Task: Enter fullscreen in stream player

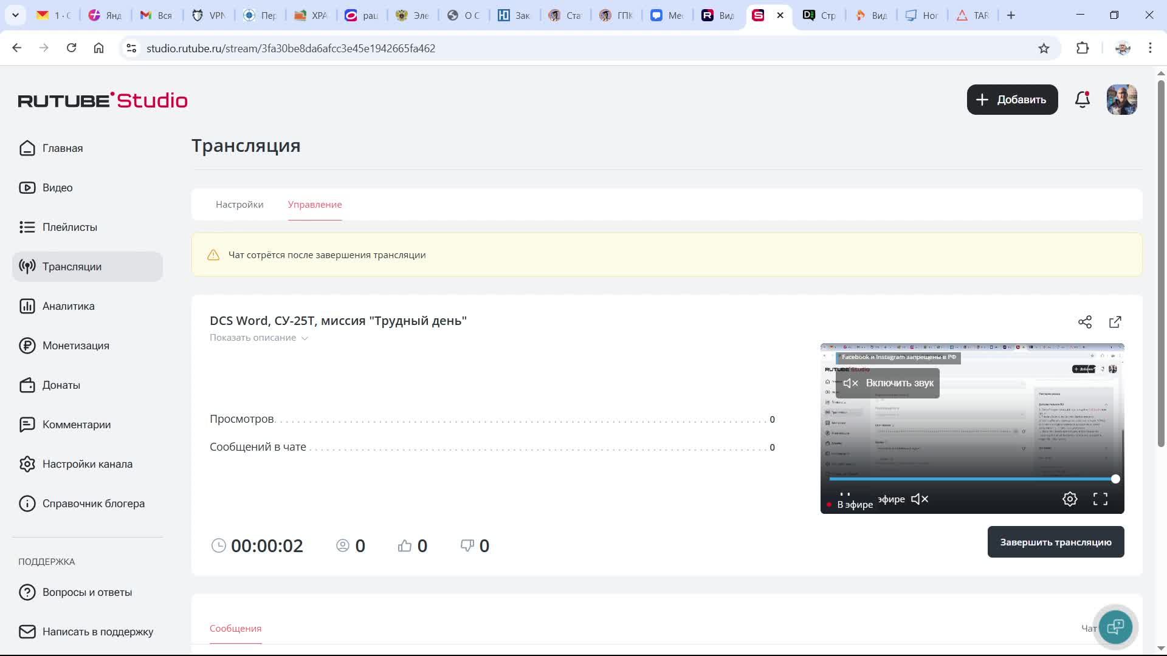Action: (x=1100, y=499)
